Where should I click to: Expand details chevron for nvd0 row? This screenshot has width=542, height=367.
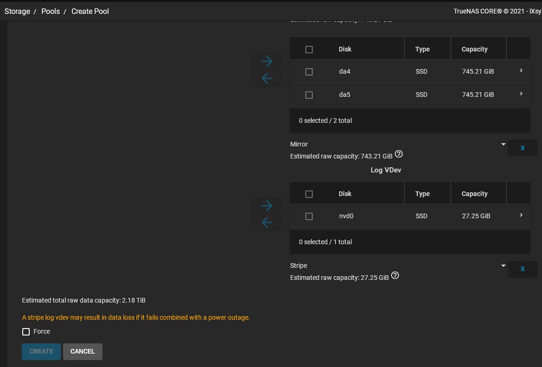coord(521,215)
